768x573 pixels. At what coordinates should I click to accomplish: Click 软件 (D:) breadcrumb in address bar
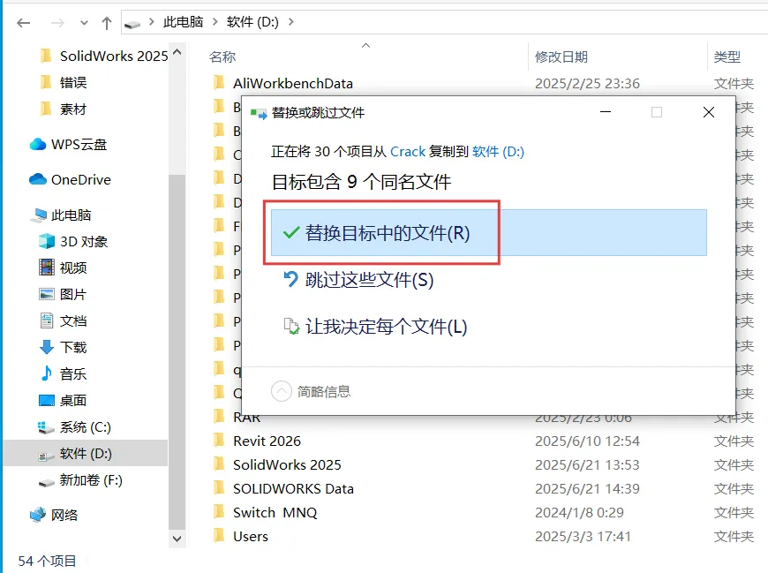(x=252, y=22)
